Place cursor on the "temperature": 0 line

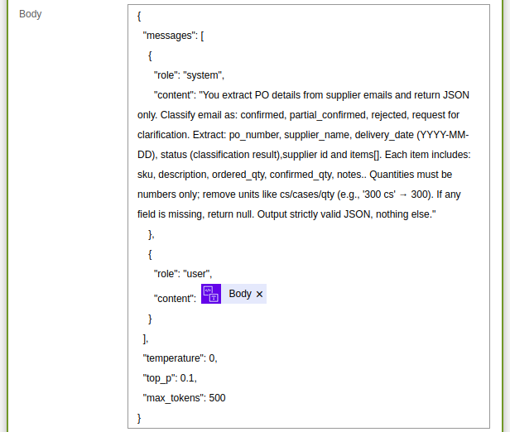tap(180, 358)
